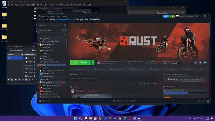Open СООБЩЕСТВО tab in Steam
The width and height of the screenshot is (215, 121).
click(80, 19)
